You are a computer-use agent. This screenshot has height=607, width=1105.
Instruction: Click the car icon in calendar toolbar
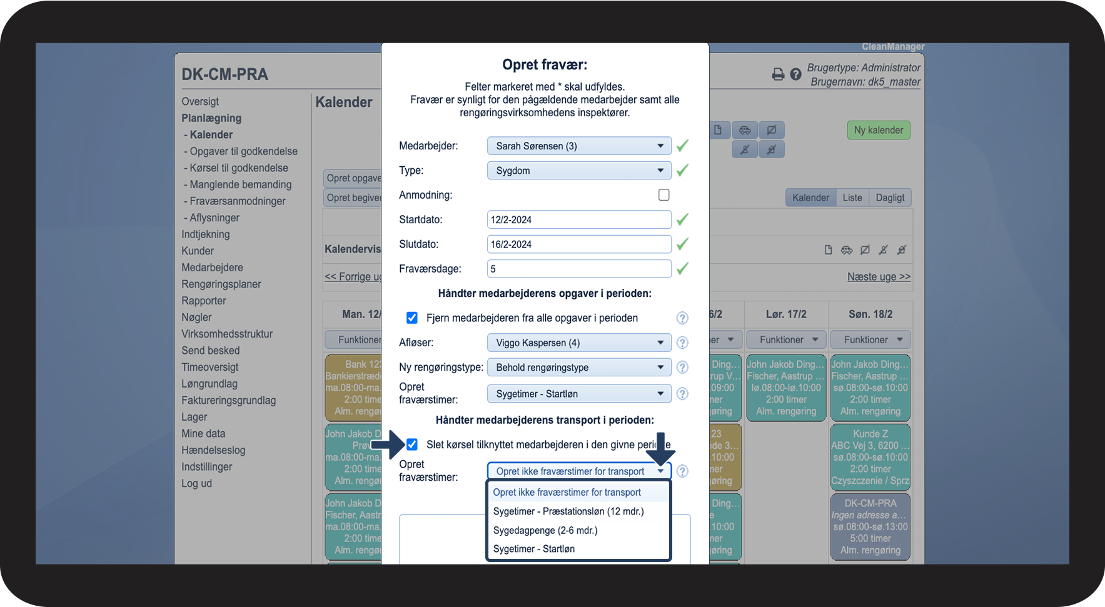pyautogui.click(x=745, y=130)
